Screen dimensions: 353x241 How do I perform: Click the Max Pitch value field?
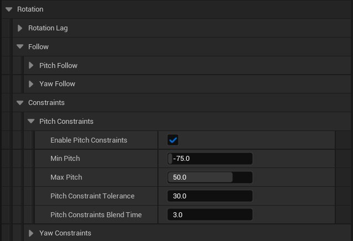click(211, 177)
